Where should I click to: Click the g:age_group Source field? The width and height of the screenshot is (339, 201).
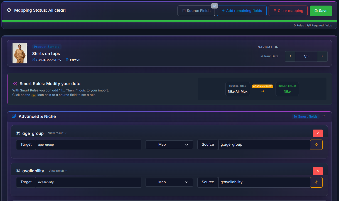pos(264,145)
